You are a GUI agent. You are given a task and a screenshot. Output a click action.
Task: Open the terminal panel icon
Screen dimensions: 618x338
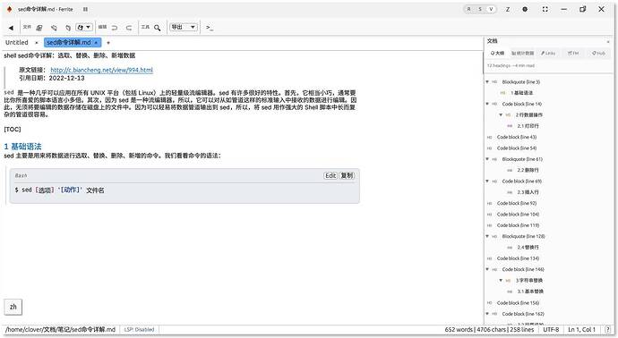[210, 28]
